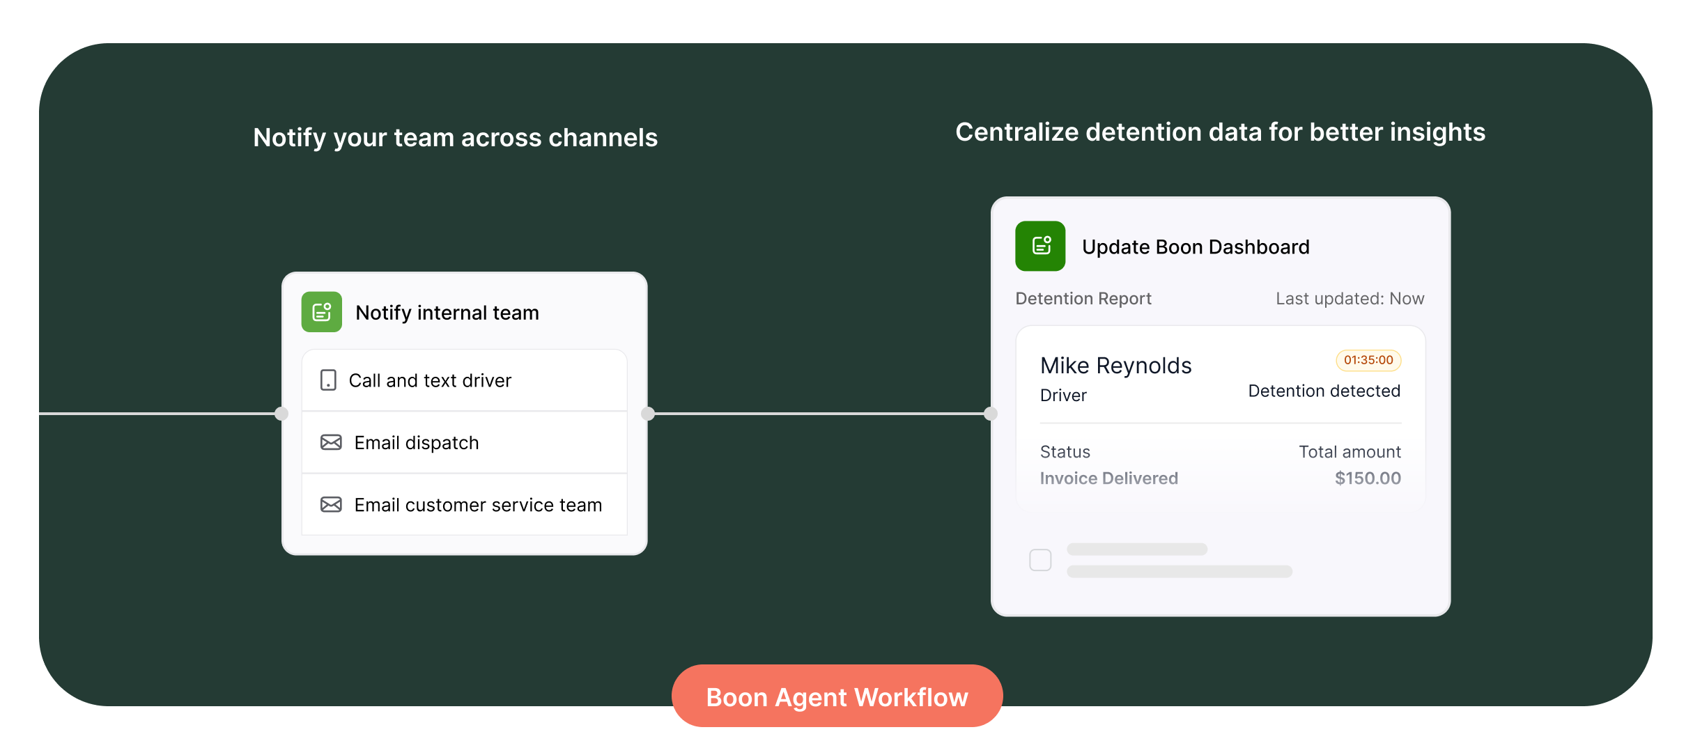Viewport: 1693px width, 748px height.
Task: Click the Update Boon Dashboard title
Action: tap(1196, 247)
